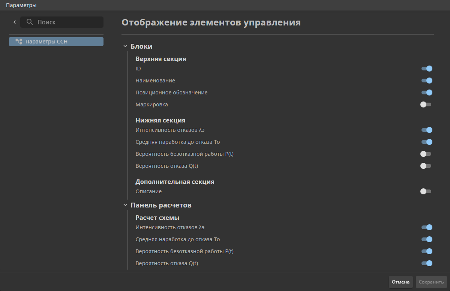Toggle Средняя наработка до отказа under Расчет схемы

(427, 239)
